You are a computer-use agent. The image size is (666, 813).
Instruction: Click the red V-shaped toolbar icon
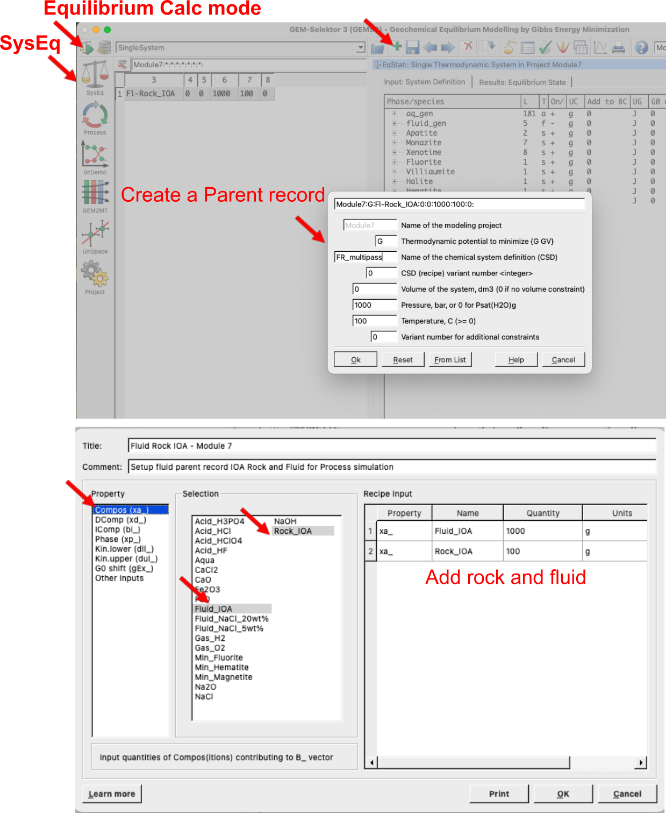point(563,47)
